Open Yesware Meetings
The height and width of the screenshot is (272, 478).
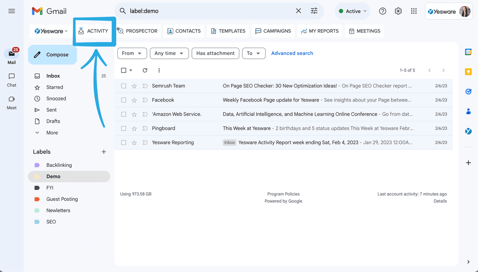coord(364,31)
